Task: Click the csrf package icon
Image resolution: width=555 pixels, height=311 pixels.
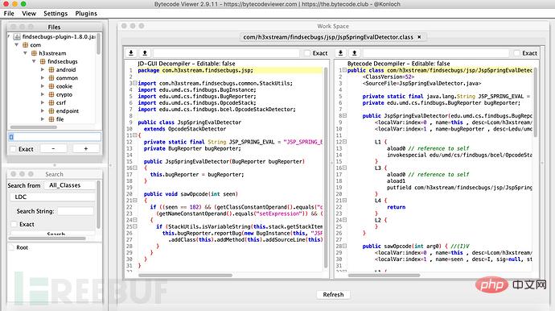Action: (51, 102)
